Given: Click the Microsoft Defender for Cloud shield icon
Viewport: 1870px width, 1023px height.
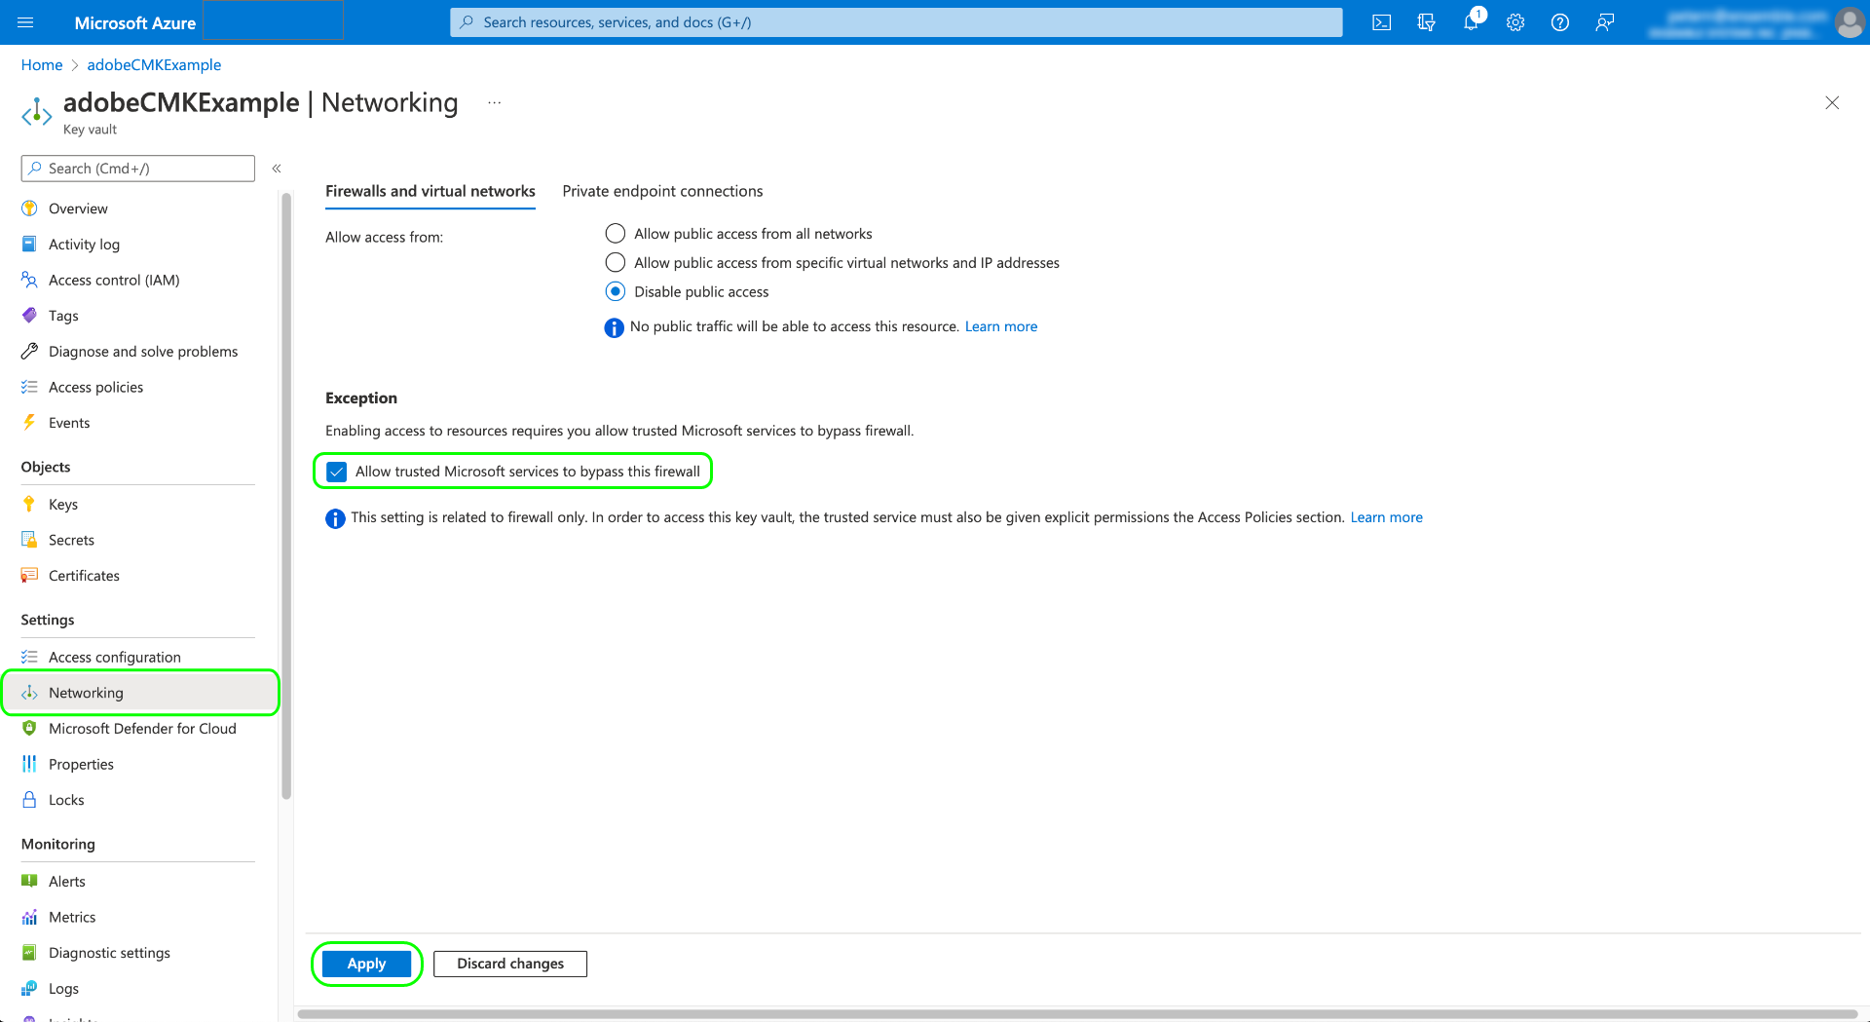Looking at the screenshot, I should (x=29, y=729).
